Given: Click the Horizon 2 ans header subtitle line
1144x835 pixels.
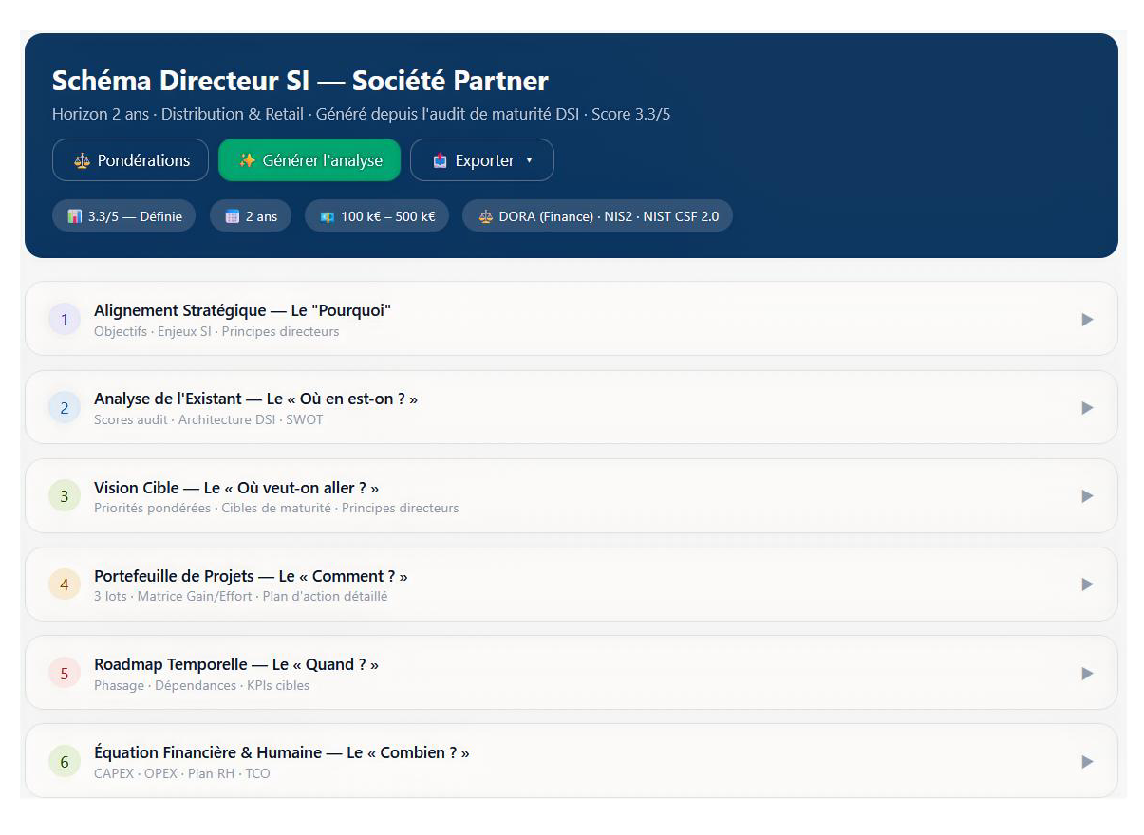Looking at the screenshot, I should [362, 114].
